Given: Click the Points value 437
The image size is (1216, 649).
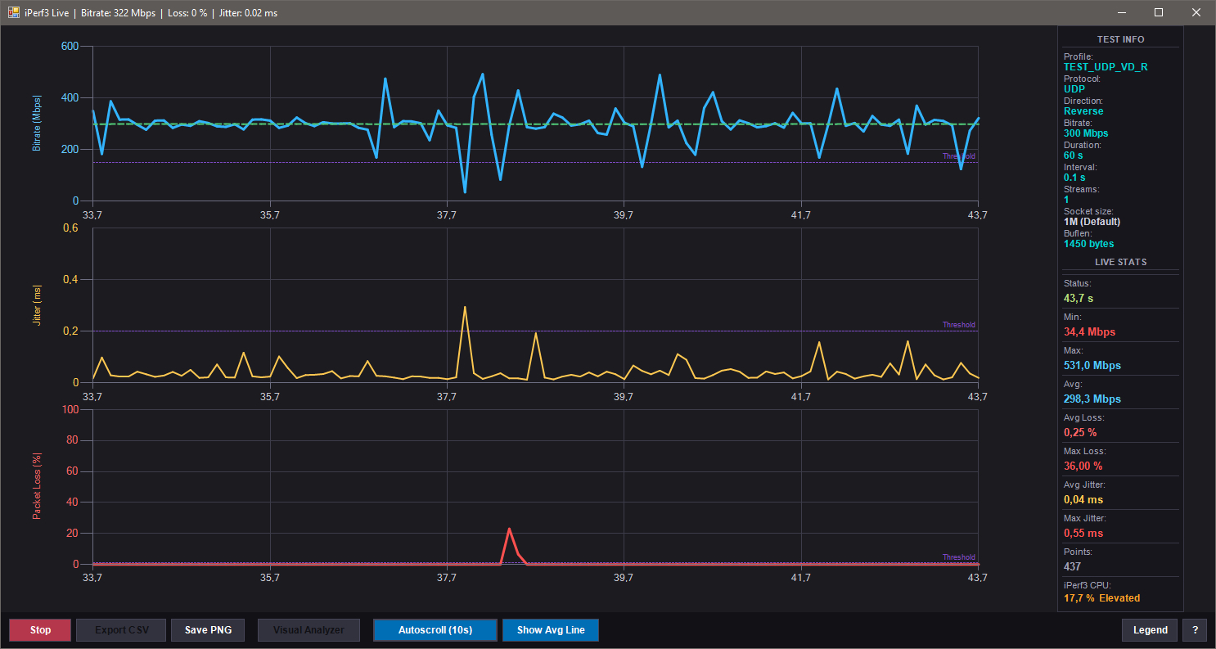Looking at the screenshot, I should click(x=1072, y=567).
